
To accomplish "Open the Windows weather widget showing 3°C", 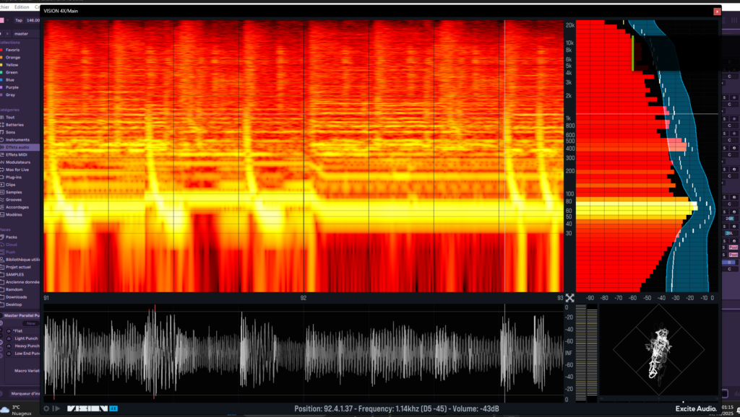I will pyautogui.click(x=14, y=411).
